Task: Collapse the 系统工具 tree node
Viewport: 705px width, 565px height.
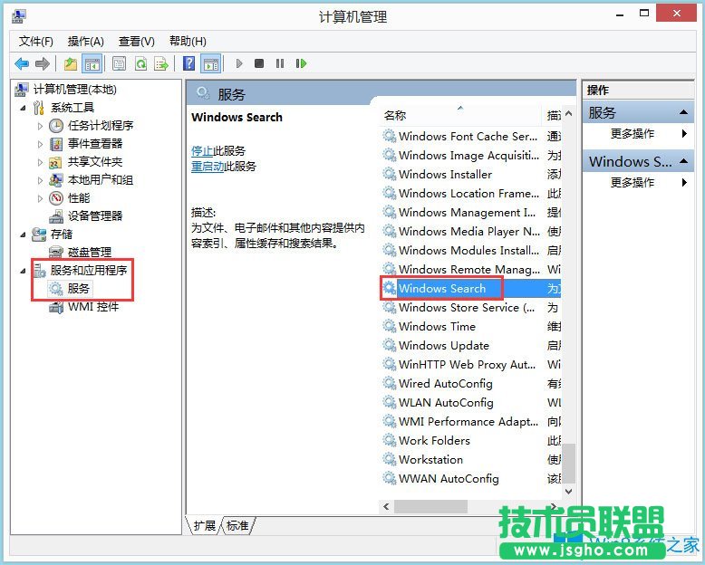Action: [x=23, y=108]
